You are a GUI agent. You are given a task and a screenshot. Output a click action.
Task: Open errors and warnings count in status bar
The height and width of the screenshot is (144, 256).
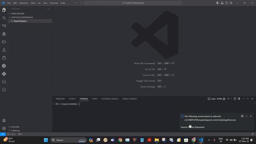[11, 134]
